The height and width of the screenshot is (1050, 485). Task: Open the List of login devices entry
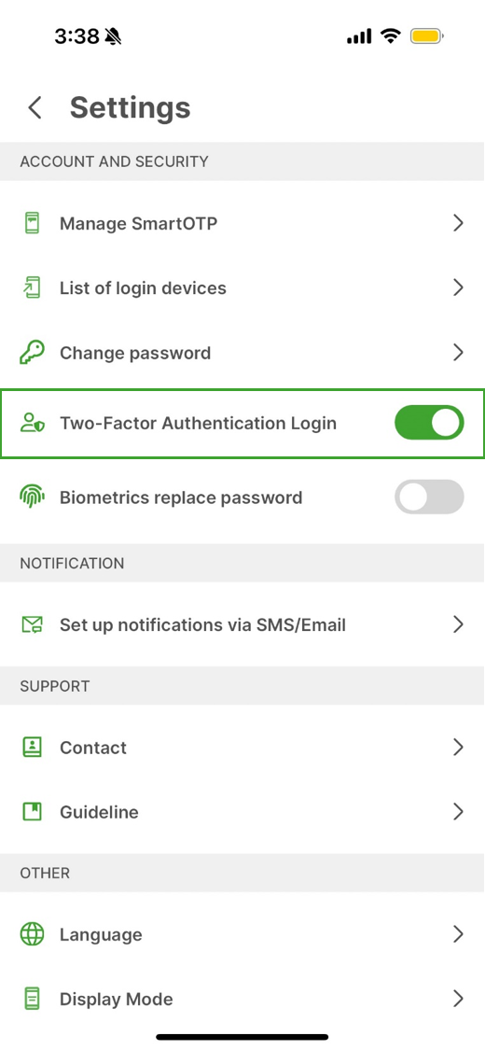(x=242, y=288)
